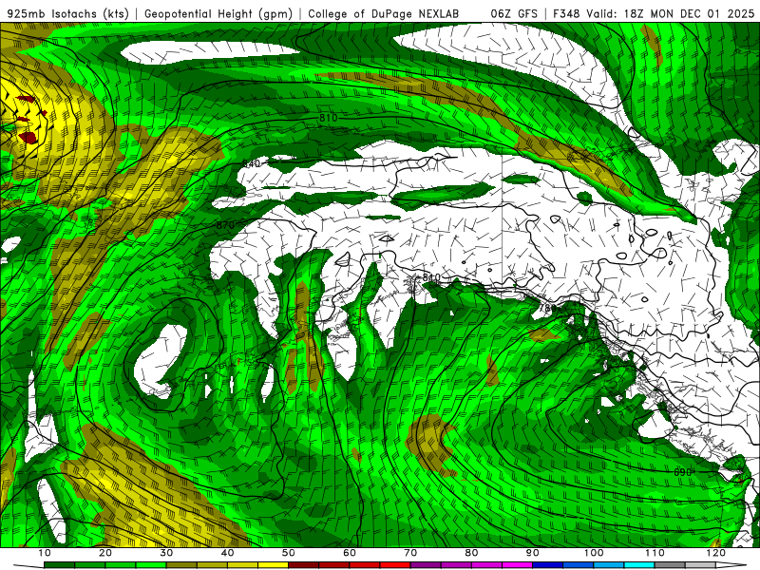Click the 80 tick label on the color scale

pos(471,553)
